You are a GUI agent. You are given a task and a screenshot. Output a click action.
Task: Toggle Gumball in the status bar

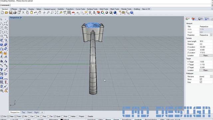click(x=138, y=119)
